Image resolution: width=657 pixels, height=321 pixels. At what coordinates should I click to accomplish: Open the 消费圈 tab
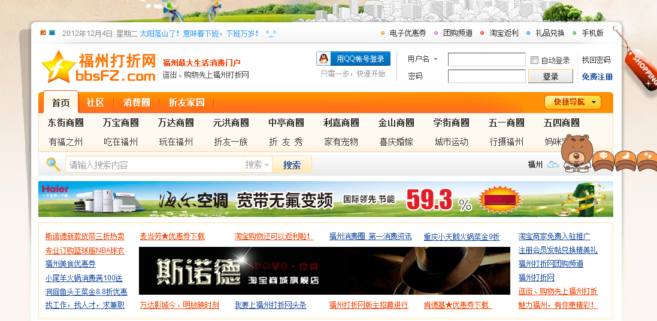(x=137, y=102)
